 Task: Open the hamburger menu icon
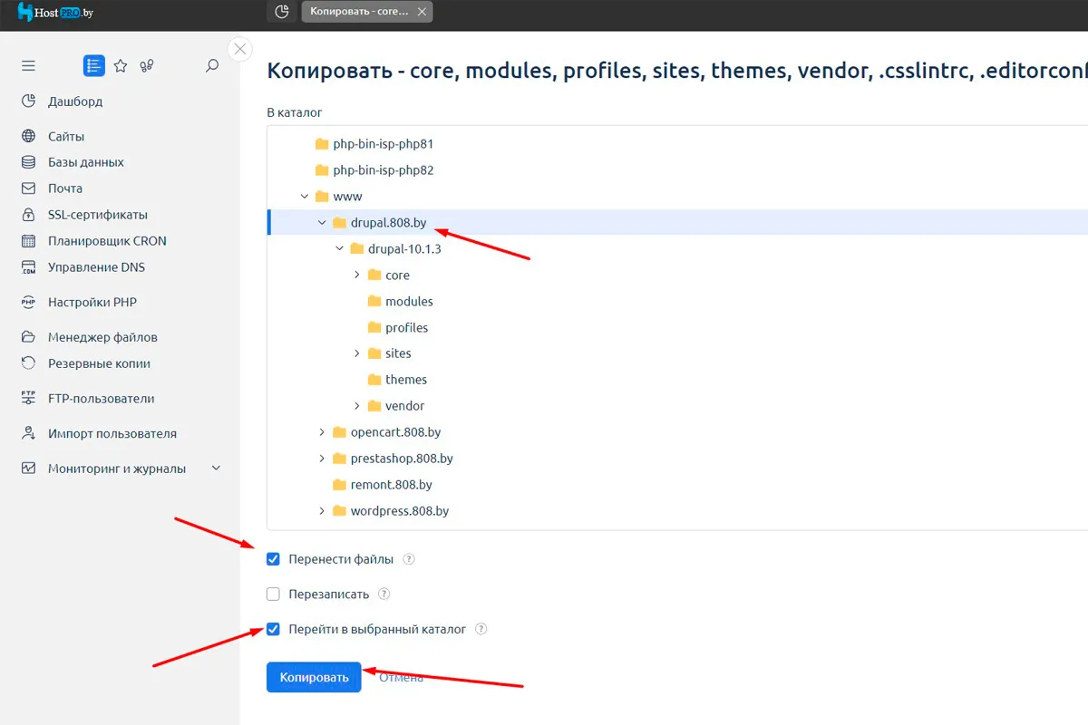(x=28, y=65)
